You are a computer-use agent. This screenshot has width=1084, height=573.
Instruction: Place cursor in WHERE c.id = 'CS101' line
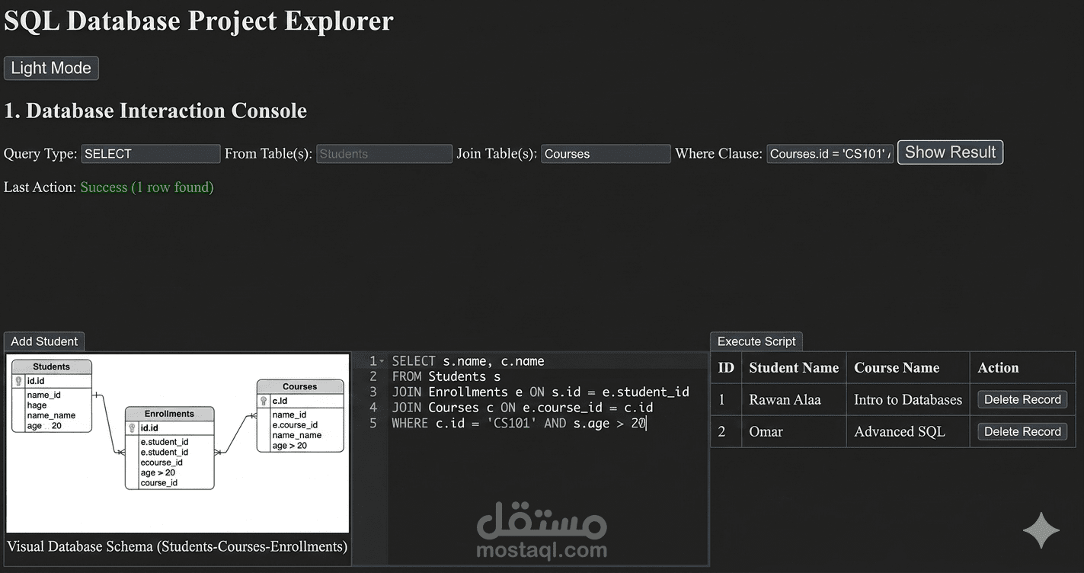click(519, 423)
